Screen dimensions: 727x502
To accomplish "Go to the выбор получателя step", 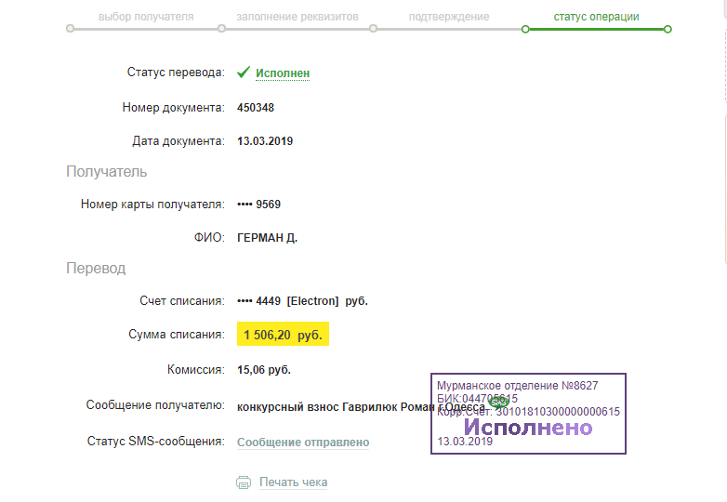I will pos(146,17).
